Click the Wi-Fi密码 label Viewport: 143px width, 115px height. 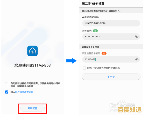tap(87, 31)
